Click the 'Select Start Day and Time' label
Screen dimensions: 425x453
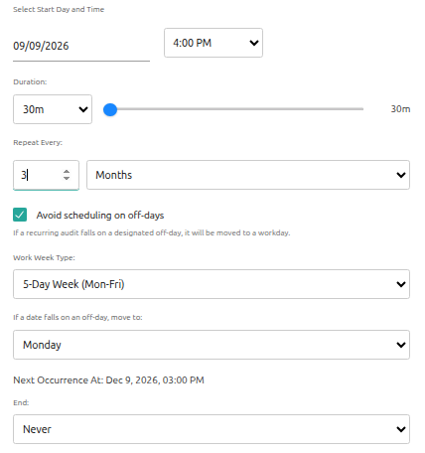59,10
